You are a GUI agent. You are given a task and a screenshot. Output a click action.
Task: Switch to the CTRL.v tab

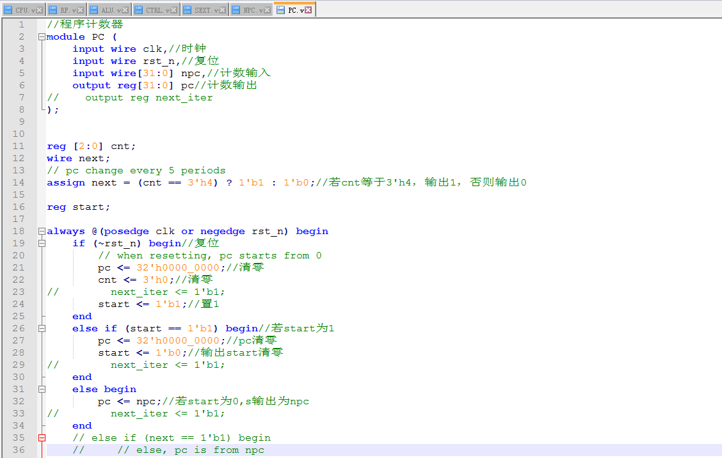click(x=156, y=10)
